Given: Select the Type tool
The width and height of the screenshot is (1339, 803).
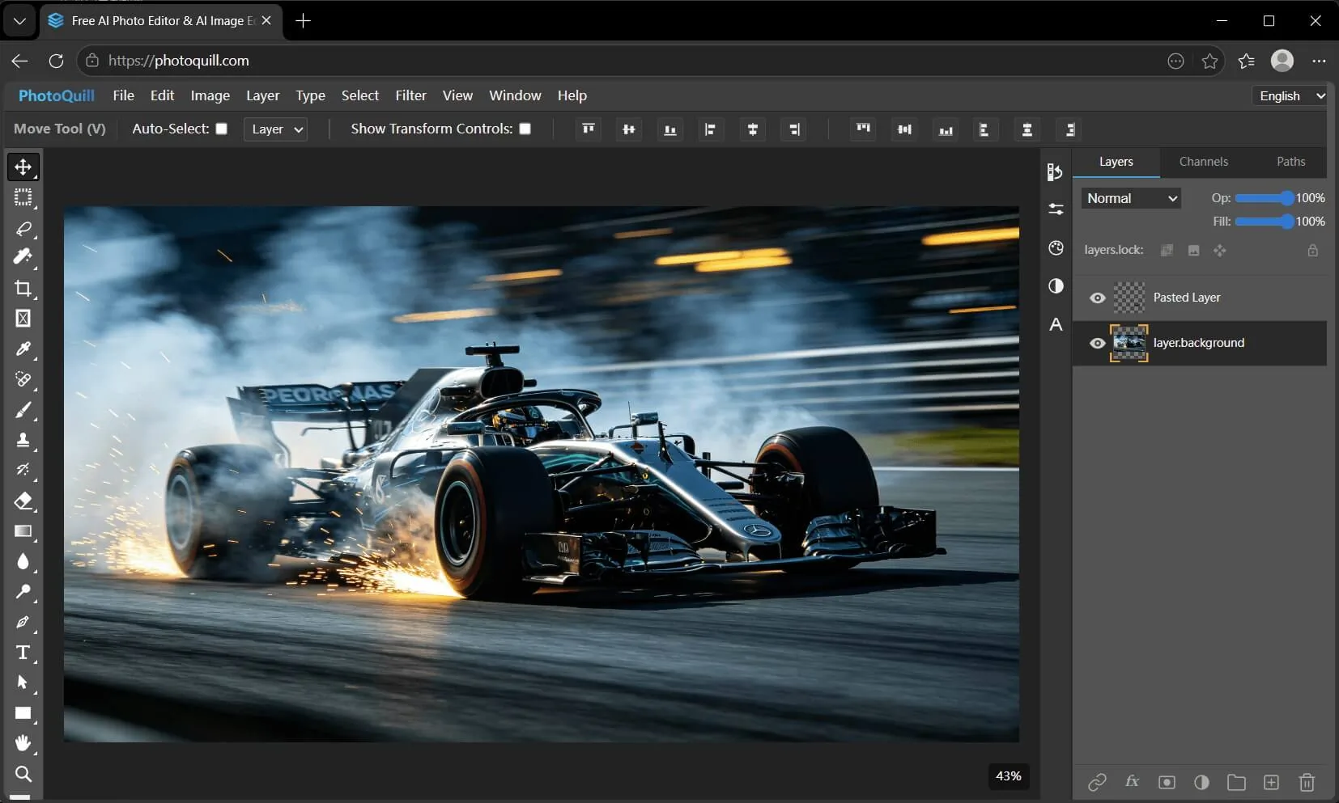Looking at the screenshot, I should tap(23, 653).
